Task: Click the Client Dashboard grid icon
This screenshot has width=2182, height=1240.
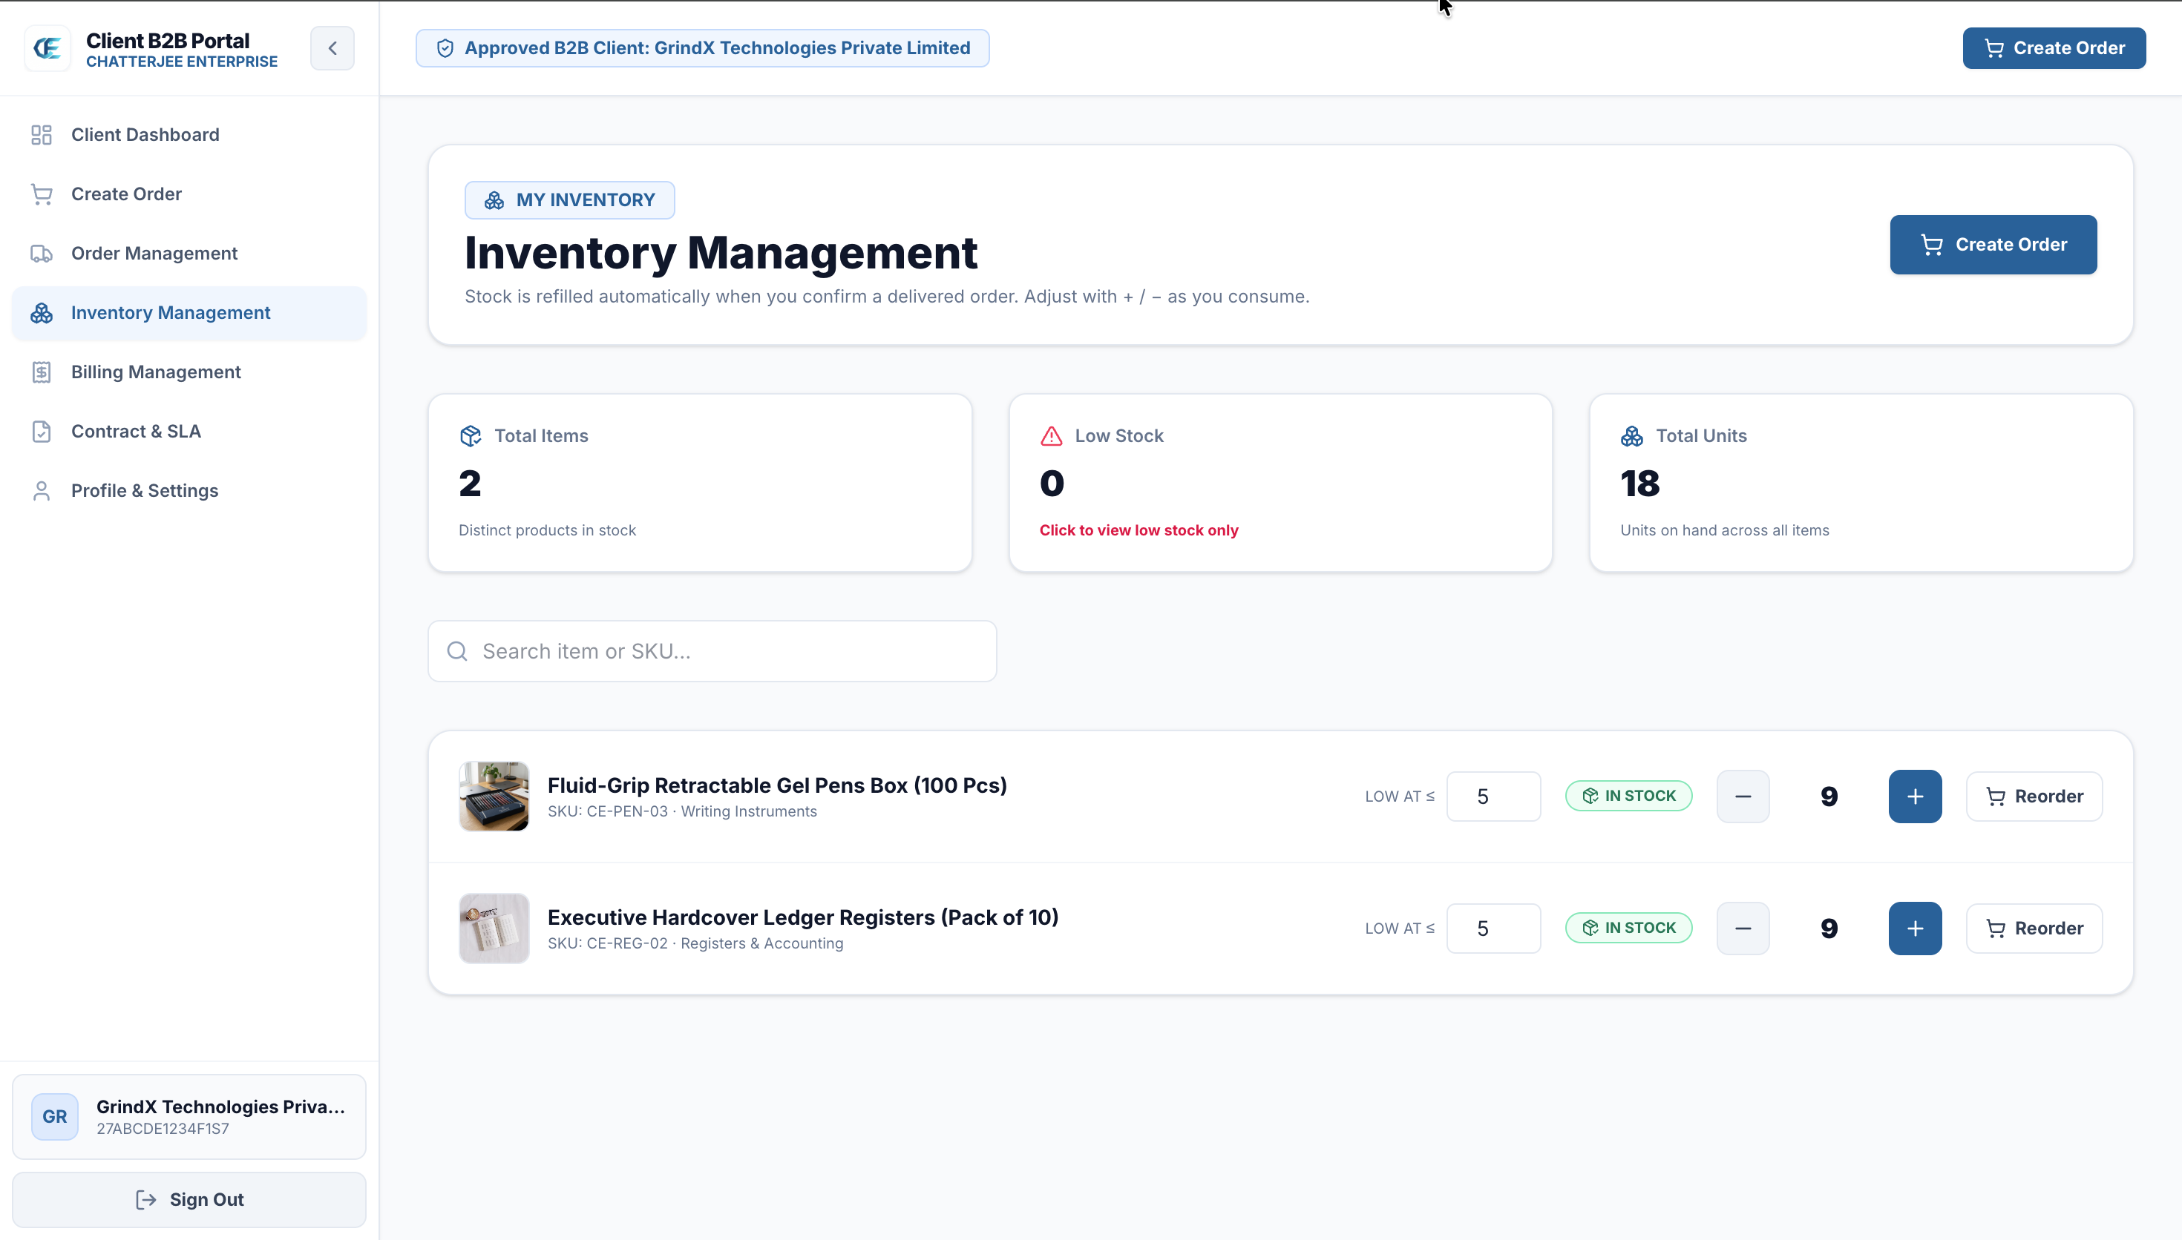Action: tap(42, 134)
